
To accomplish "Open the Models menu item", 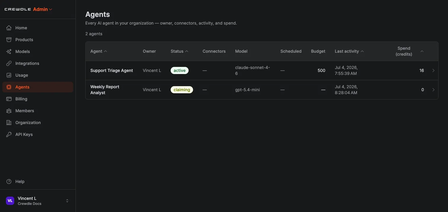I will point(38,52).
